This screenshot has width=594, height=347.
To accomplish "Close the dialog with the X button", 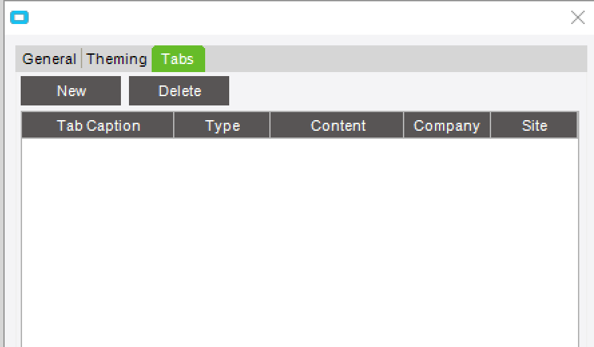I will point(577,18).
